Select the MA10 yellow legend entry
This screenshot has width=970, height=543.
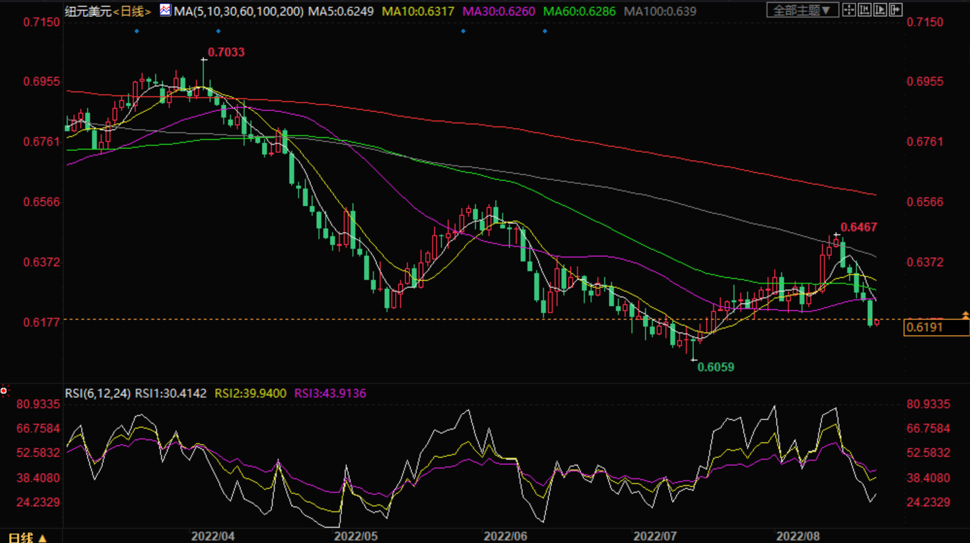pos(418,12)
